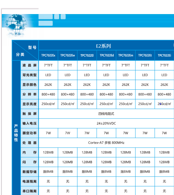Image resolution: width=174 pixels, height=195 pixels.
Task: Click 7"TFT cell under TPC7022Ei
Action: pyautogui.click(x=164, y=65)
